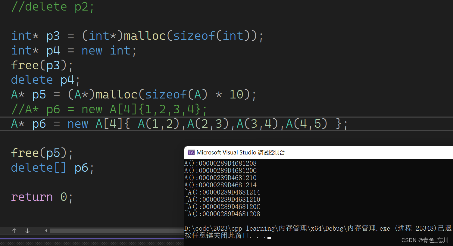
Task: Click the horizontal scrollbar left arrow
Action: [46, 231]
